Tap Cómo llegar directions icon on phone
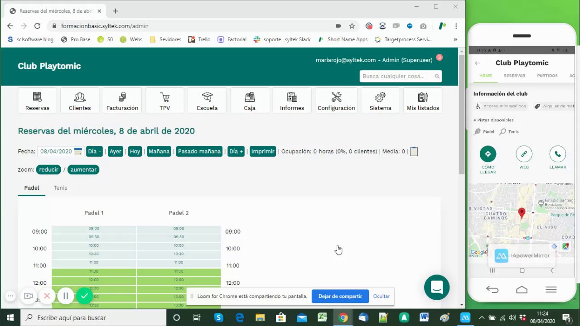This screenshot has width=580, height=326. click(x=488, y=154)
